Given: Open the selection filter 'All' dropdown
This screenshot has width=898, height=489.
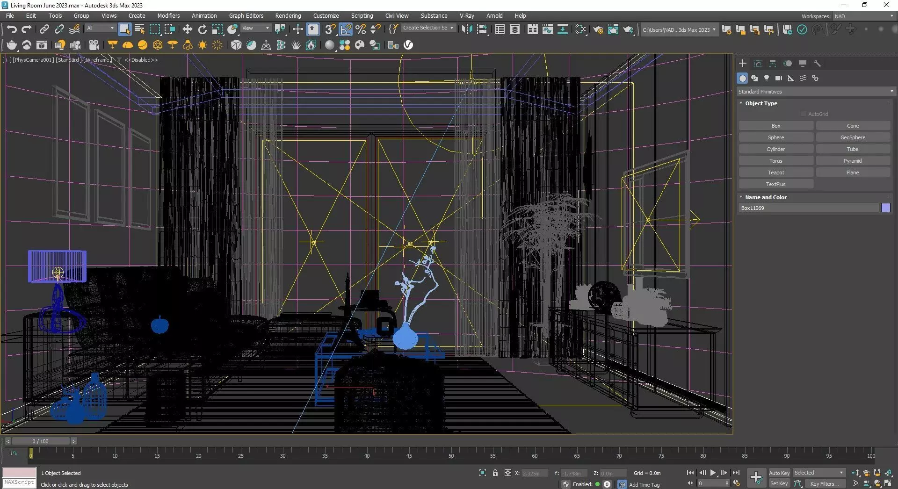Looking at the screenshot, I should click(100, 28).
